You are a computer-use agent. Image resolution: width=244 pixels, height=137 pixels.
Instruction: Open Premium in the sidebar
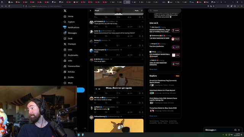[x=70, y=44]
